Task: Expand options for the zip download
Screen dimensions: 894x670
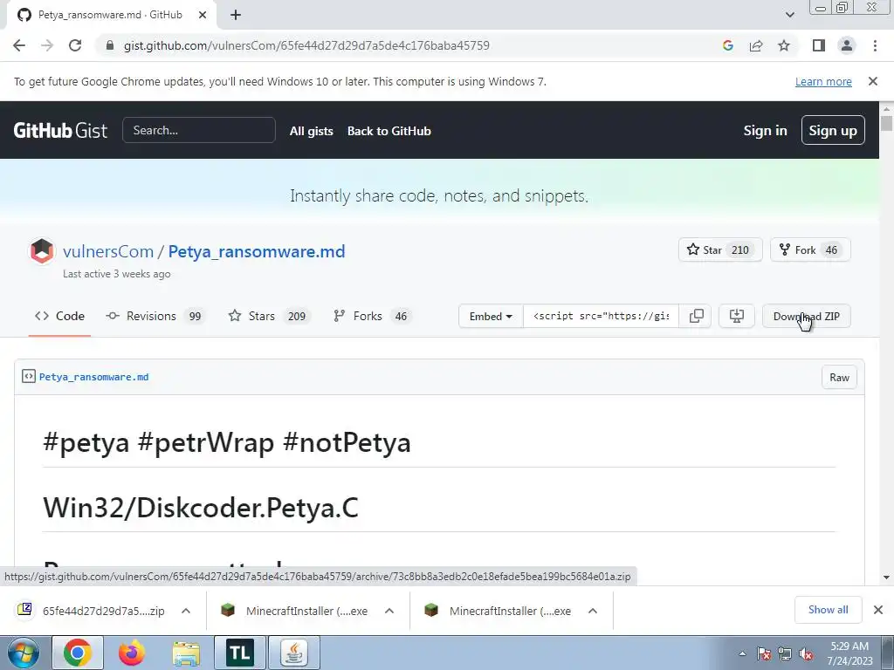Action: [186, 611]
